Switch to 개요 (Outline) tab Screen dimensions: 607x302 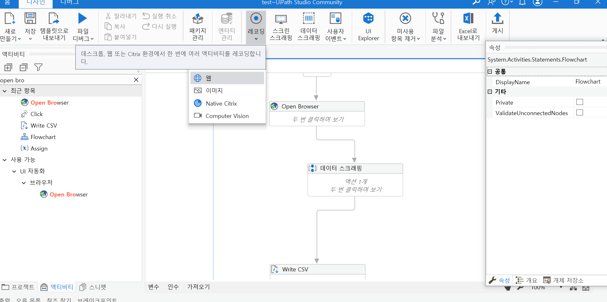click(x=527, y=280)
